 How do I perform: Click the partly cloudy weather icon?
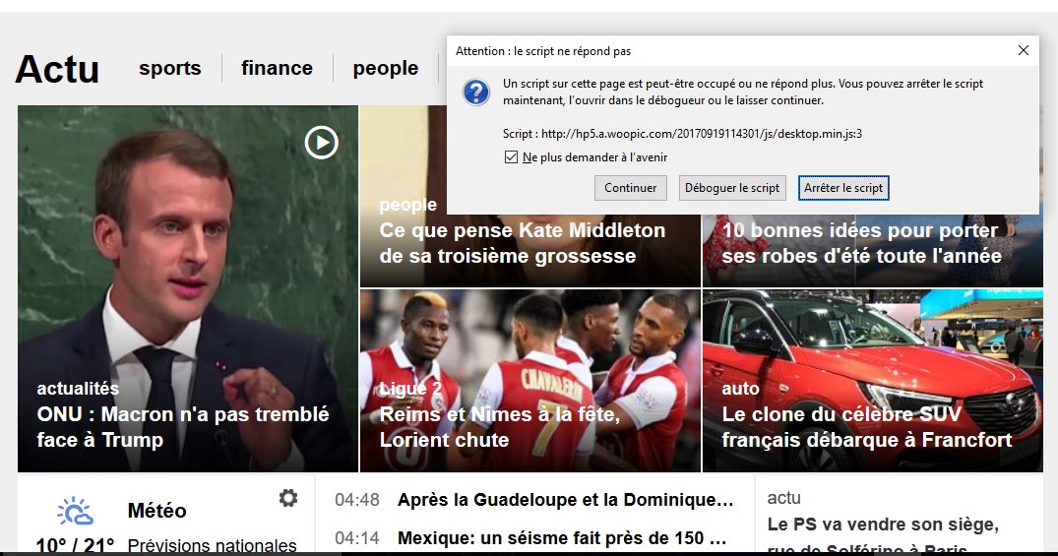[x=75, y=512]
